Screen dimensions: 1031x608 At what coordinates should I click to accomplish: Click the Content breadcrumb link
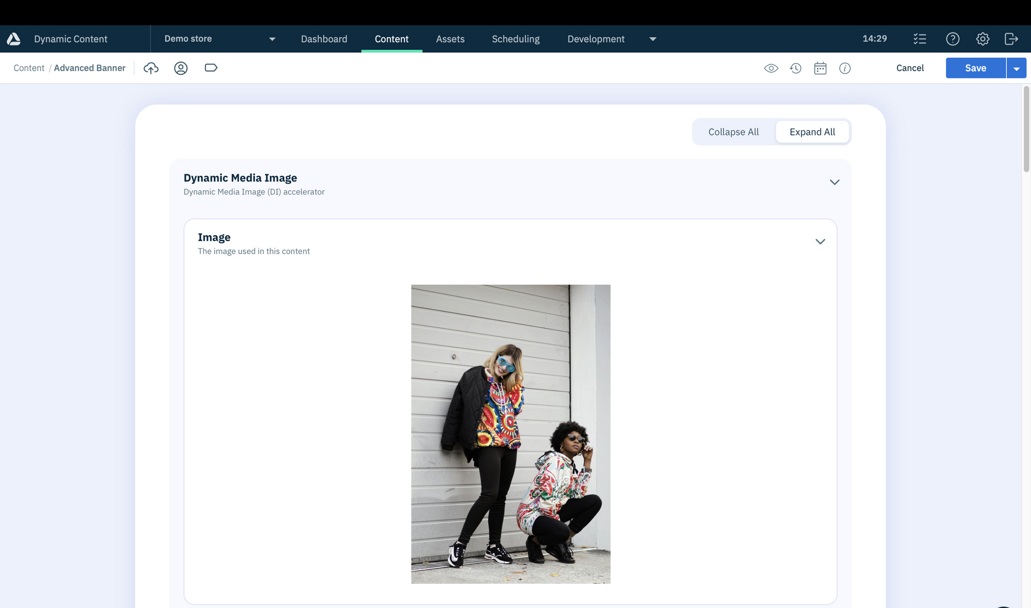pos(29,68)
